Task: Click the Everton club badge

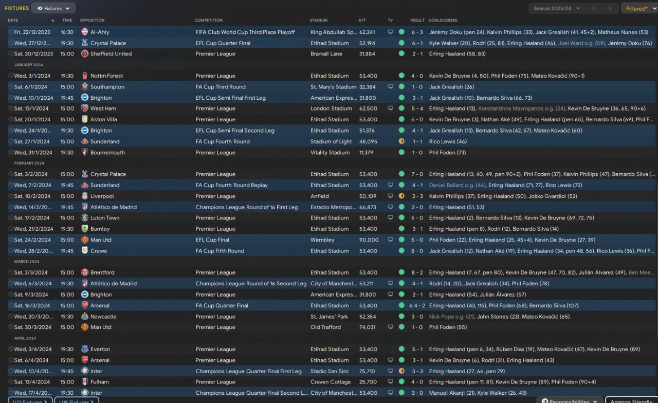Action: (85, 349)
